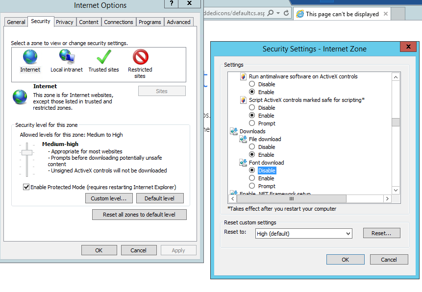Image resolution: width=422 pixels, height=292 pixels.
Task: Toggle the Enable Protected Mode checkbox
Action: tap(26, 187)
